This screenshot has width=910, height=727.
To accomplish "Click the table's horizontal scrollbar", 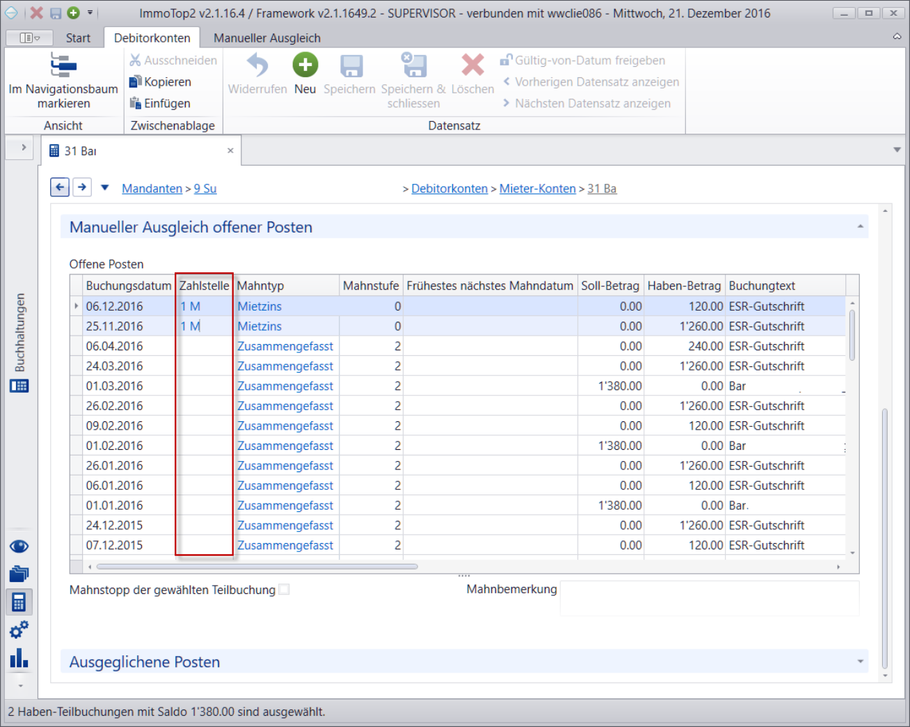I will [x=257, y=567].
